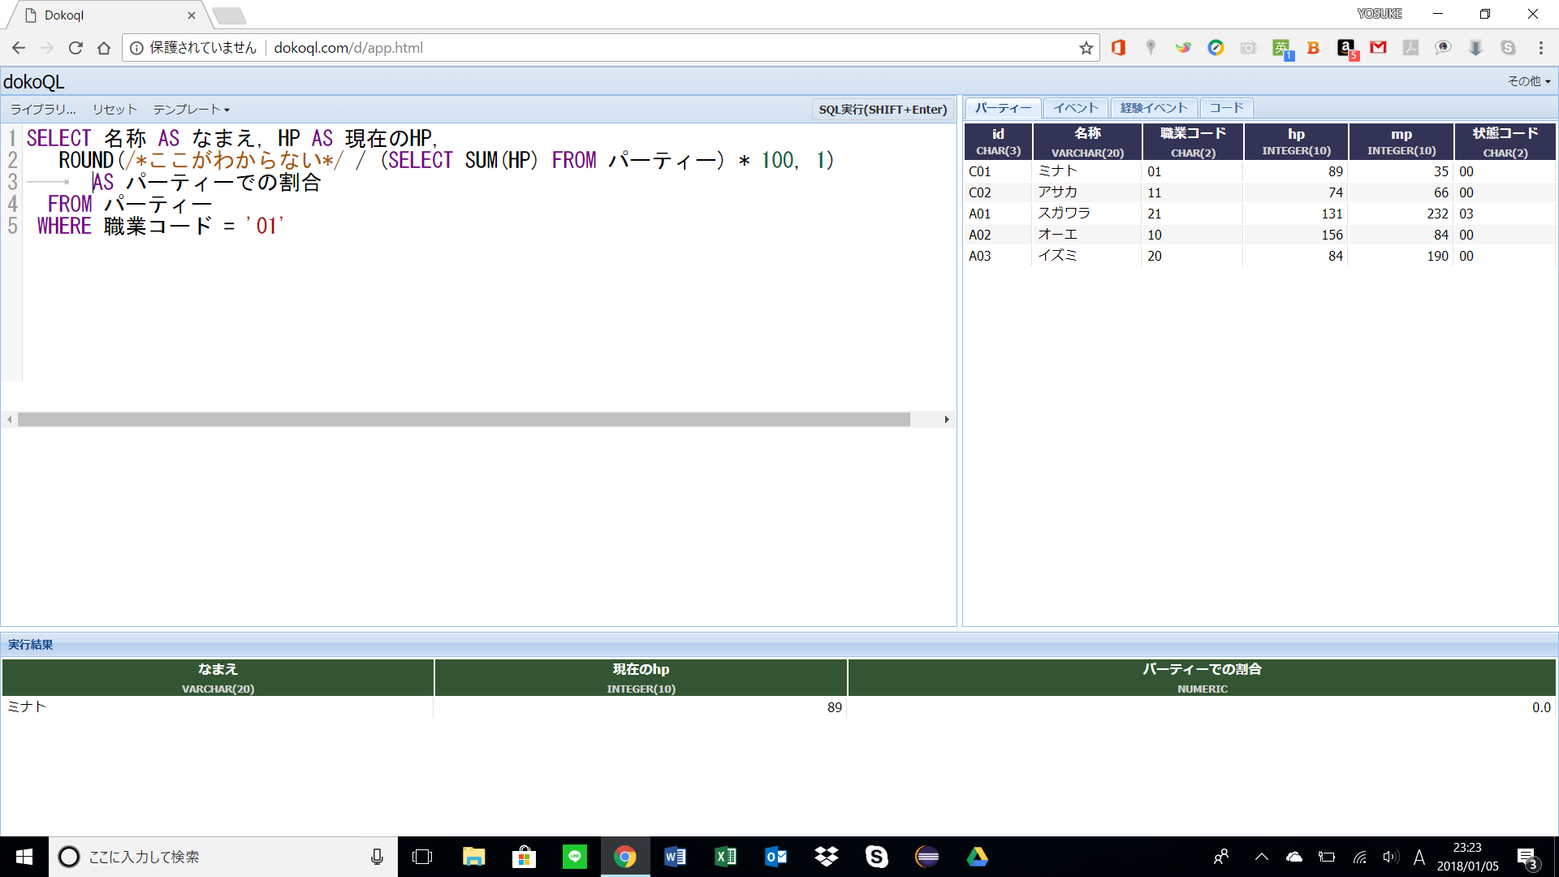Switch to the イベント tab
This screenshot has width=1559, height=877.
pyautogui.click(x=1075, y=107)
